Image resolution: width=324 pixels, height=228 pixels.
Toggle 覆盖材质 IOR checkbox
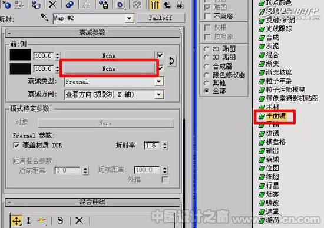(16, 145)
